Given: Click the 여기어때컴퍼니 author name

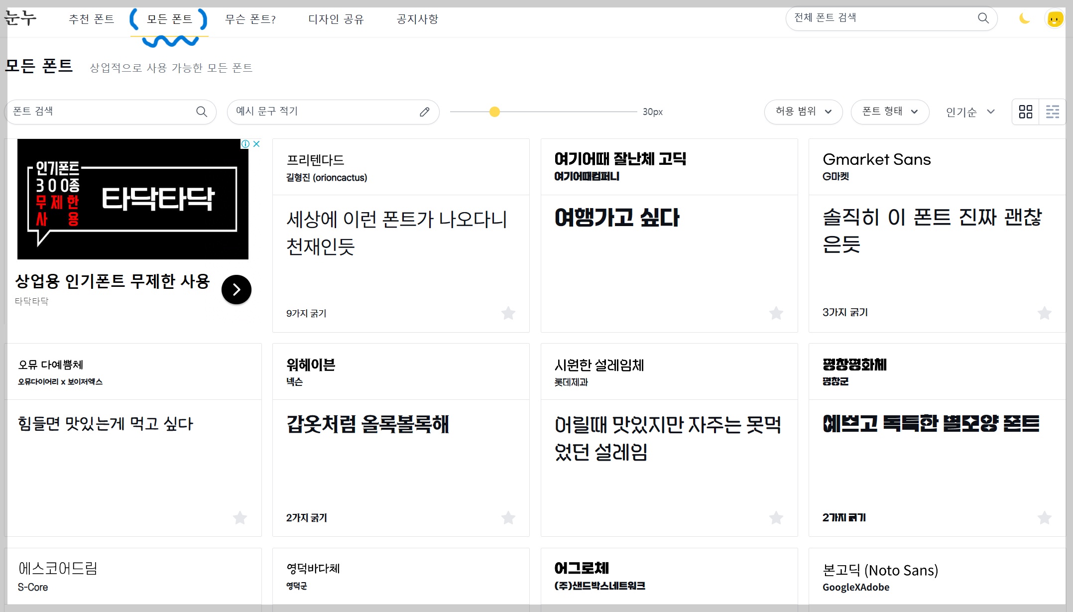Looking at the screenshot, I should pos(587,176).
